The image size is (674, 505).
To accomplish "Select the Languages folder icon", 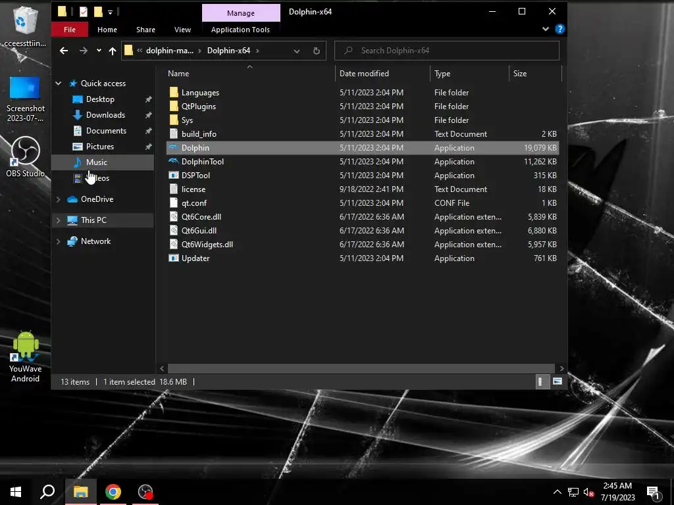I will click(x=174, y=92).
